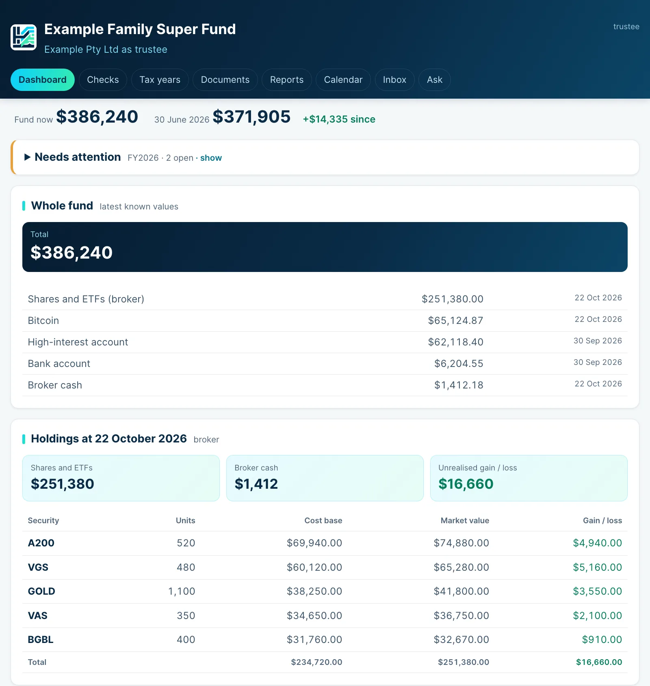650x686 pixels.
Task: Click the VGS market value $65,280.00
Action: [461, 567]
